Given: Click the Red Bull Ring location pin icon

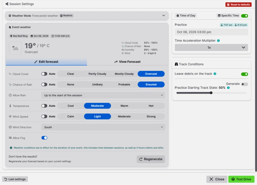Looking at the screenshot, I should click(x=11, y=36).
